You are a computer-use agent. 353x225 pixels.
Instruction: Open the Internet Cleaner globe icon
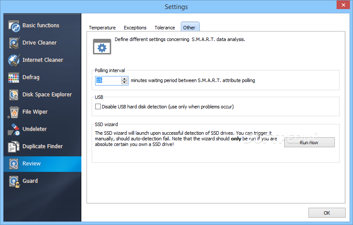coord(14,60)
